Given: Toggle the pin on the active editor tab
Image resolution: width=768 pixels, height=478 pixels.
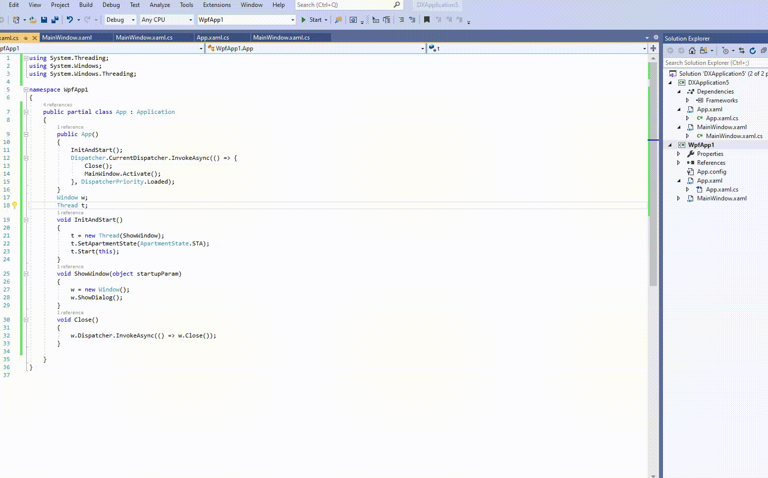Looking at the screenshot, I should (26, 38).
